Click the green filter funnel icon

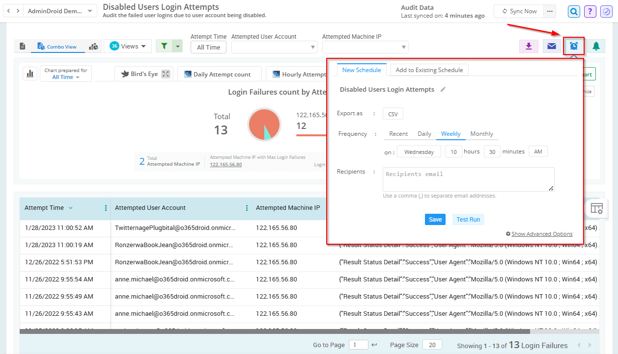[165, 46]
